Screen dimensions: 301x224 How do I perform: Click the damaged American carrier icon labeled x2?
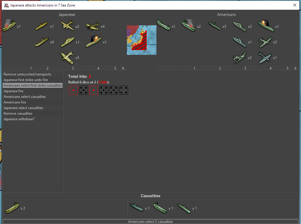189,26
